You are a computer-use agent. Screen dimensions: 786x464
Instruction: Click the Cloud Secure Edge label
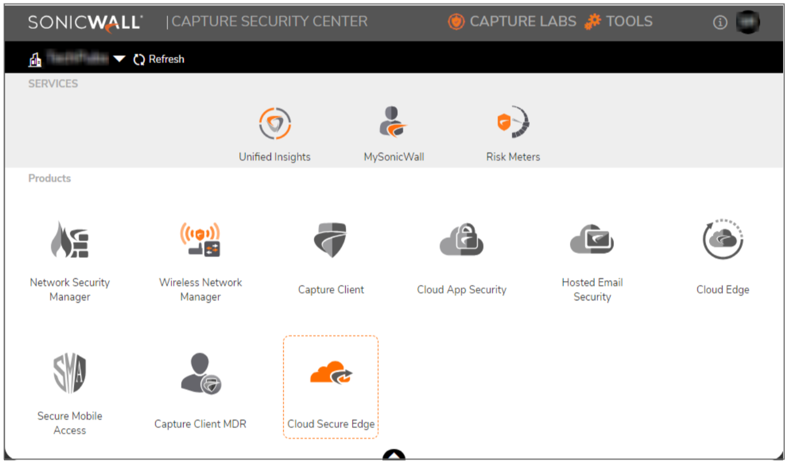(x=331, y=424)
